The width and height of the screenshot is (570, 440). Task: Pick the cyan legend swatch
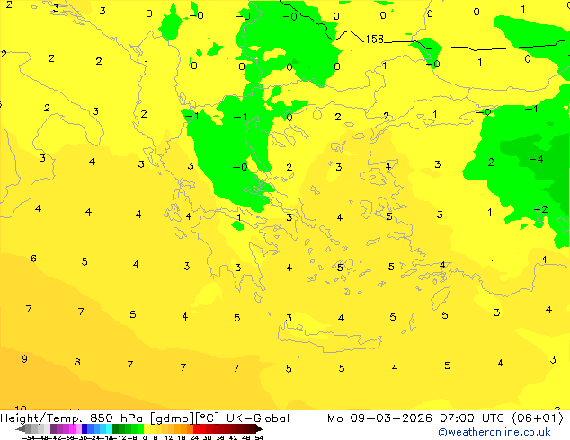[109, 428]
